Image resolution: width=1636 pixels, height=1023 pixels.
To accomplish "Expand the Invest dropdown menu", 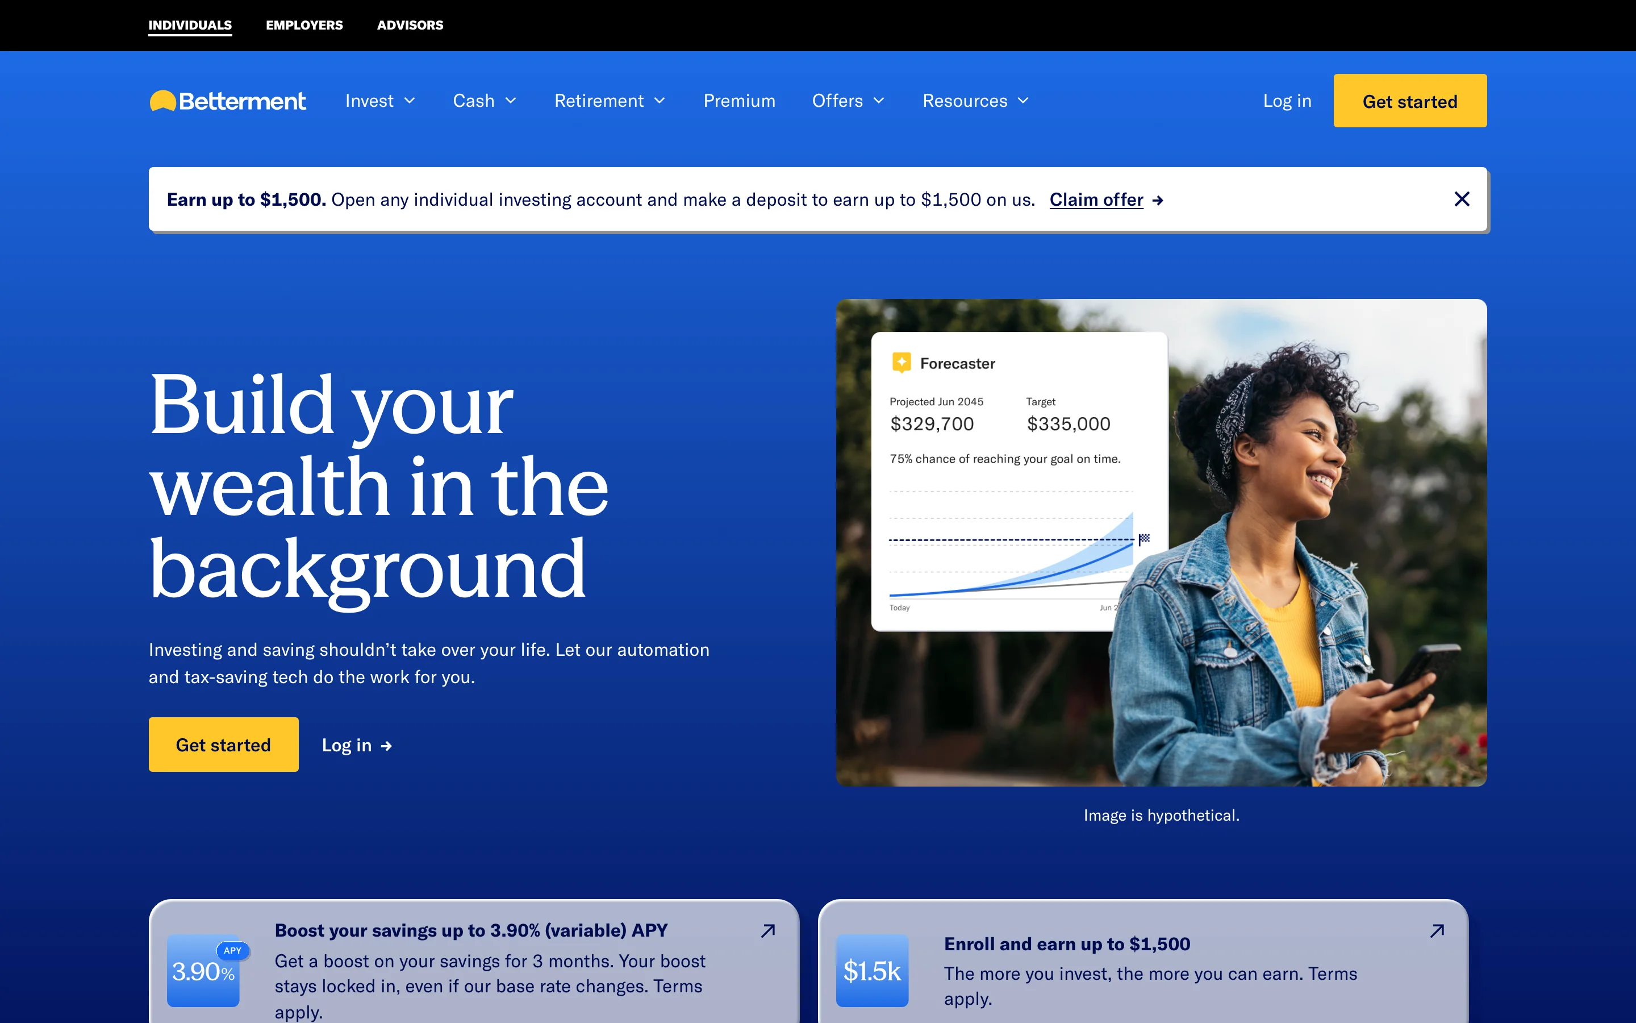I will [379, 100].
